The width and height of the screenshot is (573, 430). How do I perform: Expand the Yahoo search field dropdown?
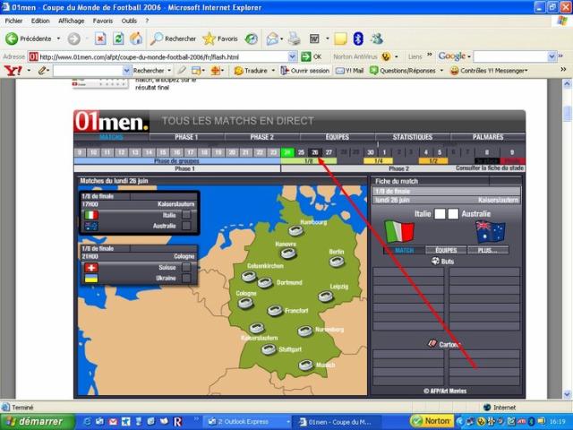(x=126, y=70)
